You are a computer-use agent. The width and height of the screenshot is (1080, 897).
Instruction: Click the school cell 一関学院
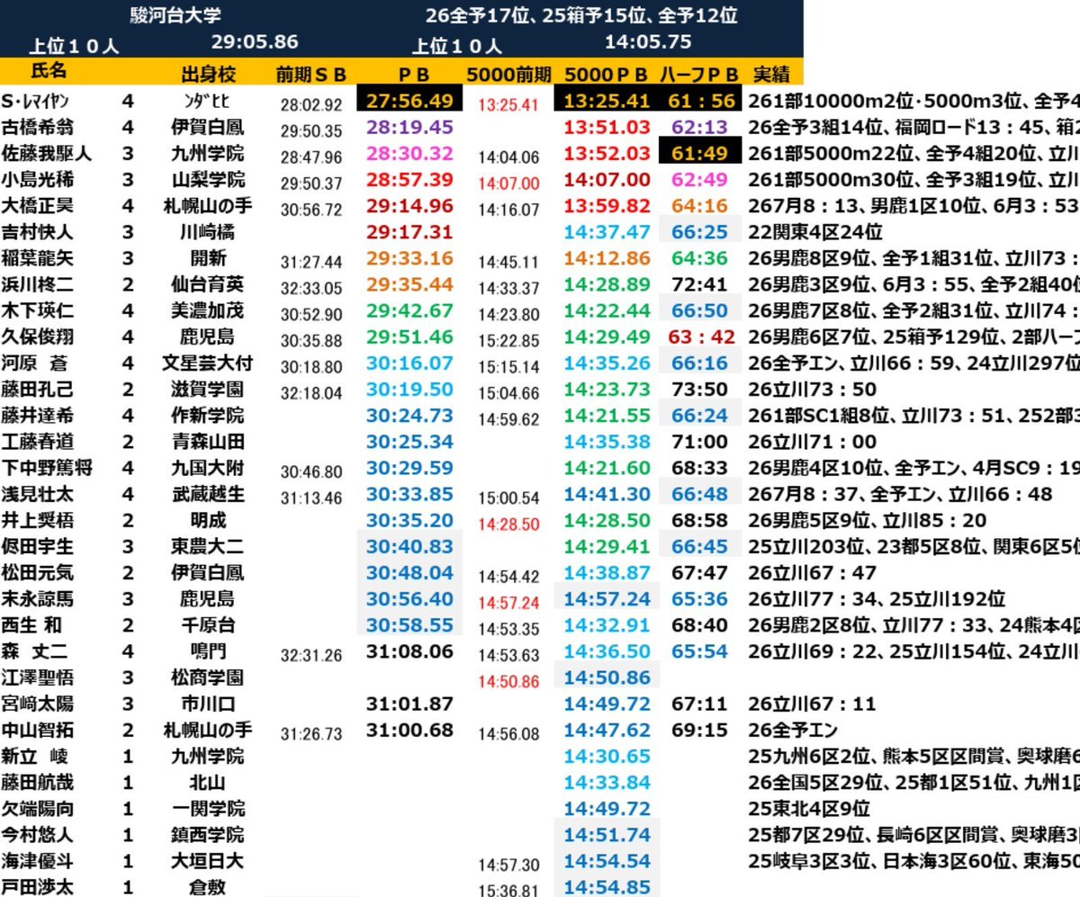pos(210,807)
